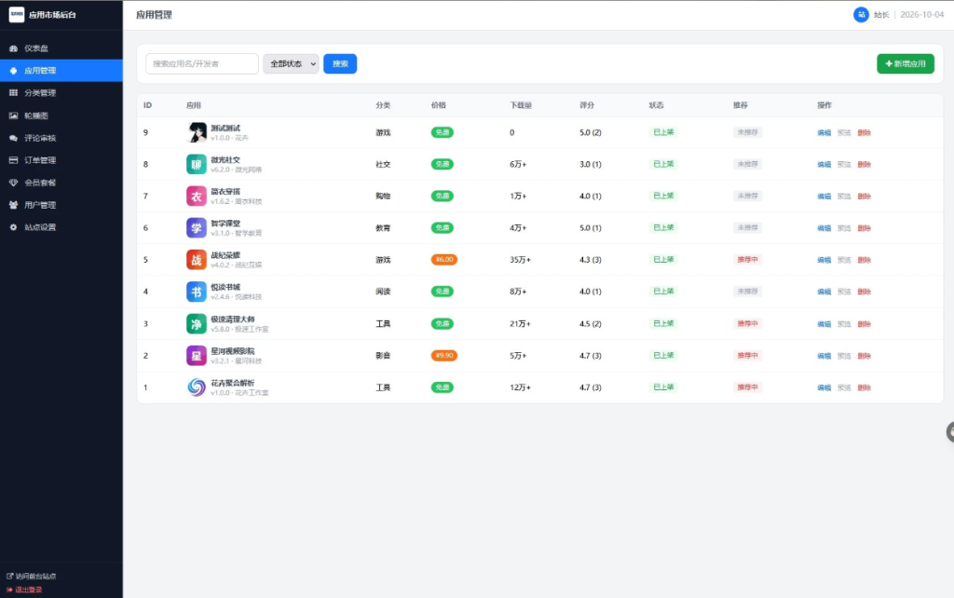Toggle 未推荐 badge in 智学课堂 row
This screenshot has width=954, height=598.
748,227
